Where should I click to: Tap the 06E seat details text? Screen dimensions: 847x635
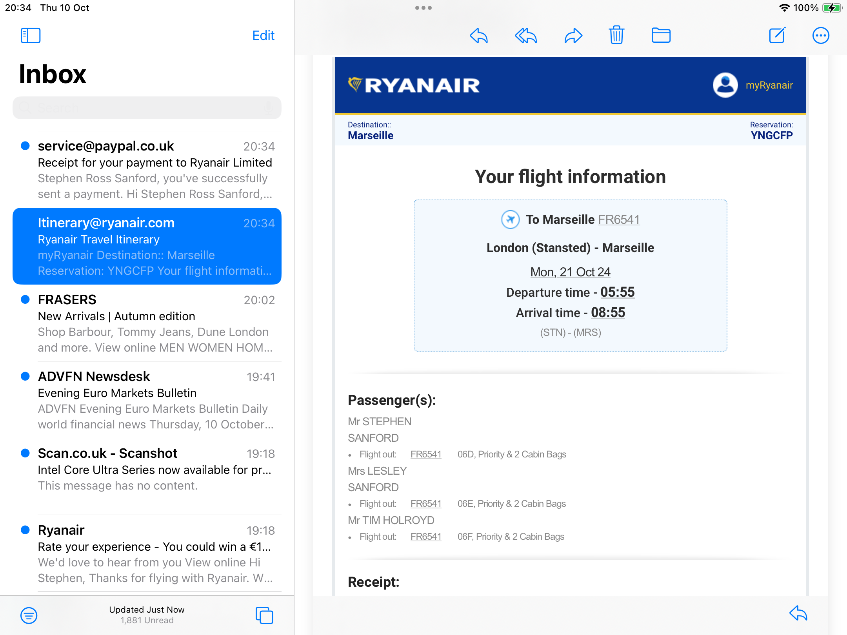pos(512,504)
